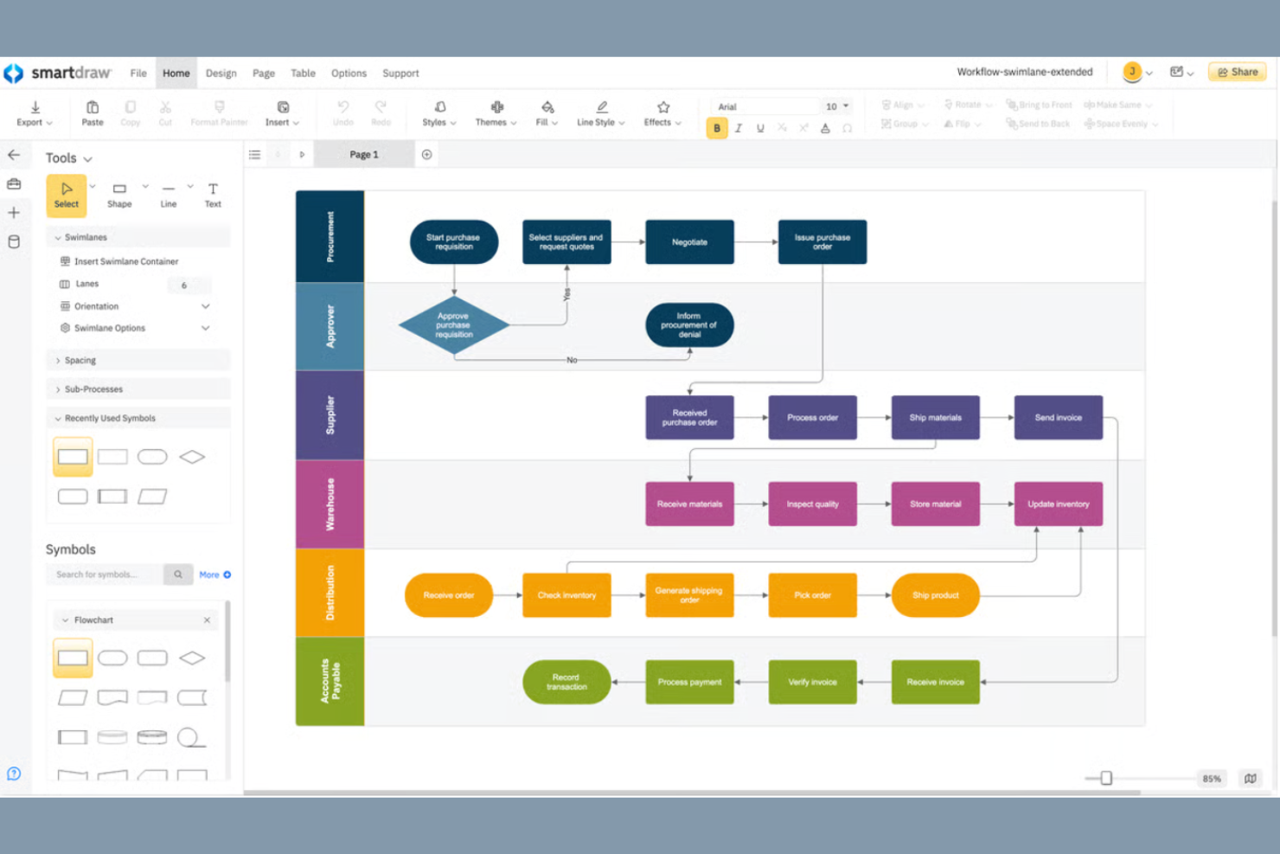Open the font size 10 dropdown
Screen dimensions: 1280x854
(836, 106)
